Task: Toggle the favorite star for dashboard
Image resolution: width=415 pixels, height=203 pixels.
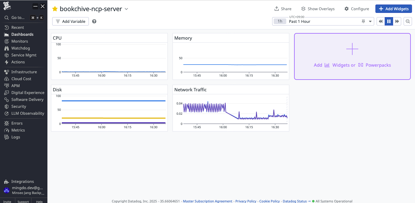Action: (55, 9)
